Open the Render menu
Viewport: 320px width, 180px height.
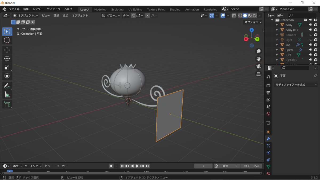point(38,9)
